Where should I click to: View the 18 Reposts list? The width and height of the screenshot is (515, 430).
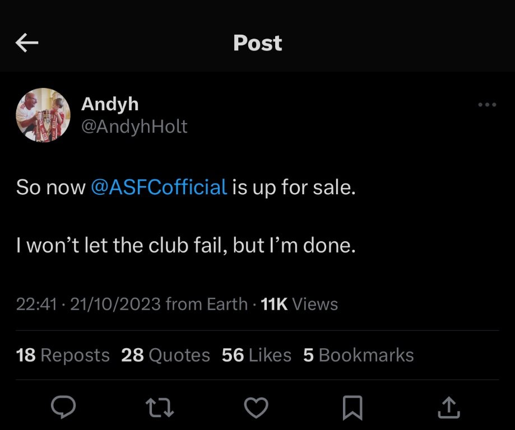click(x=63, y=355)
